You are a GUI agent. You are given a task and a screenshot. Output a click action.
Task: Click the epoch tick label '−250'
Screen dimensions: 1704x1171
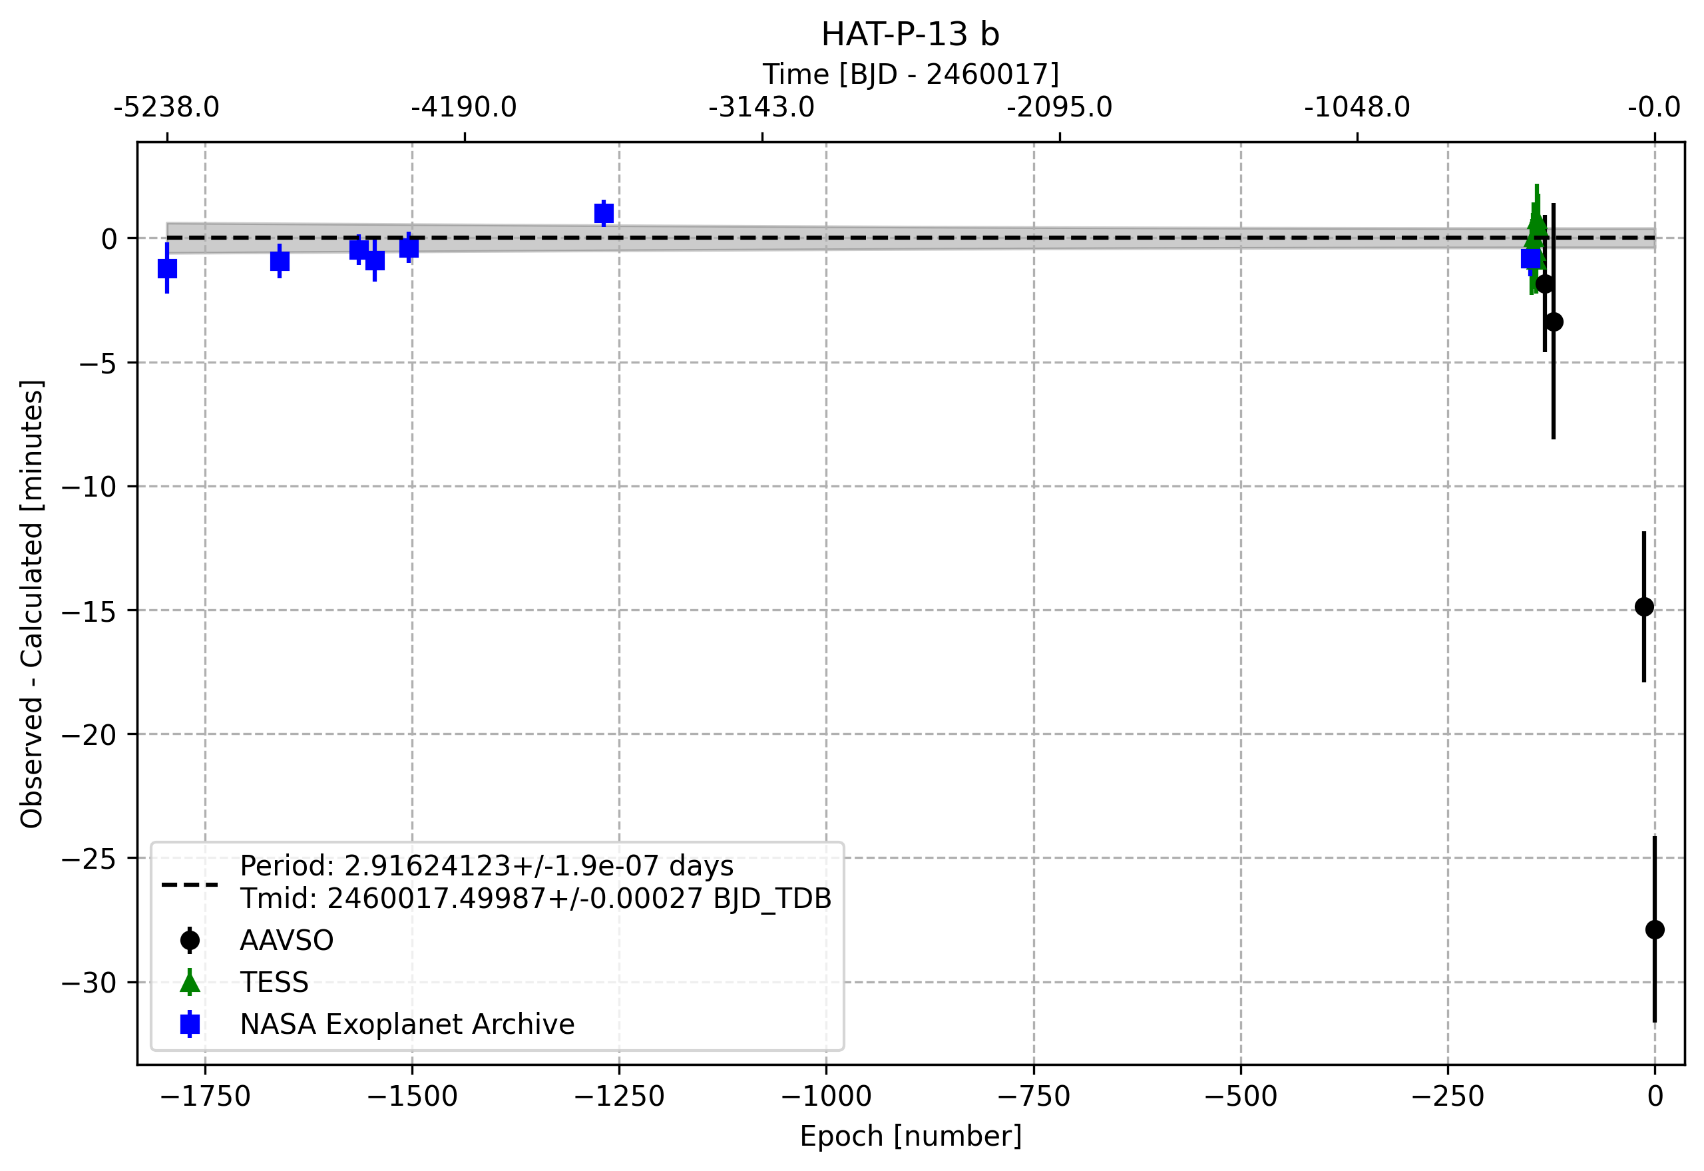[1448, 1096]
